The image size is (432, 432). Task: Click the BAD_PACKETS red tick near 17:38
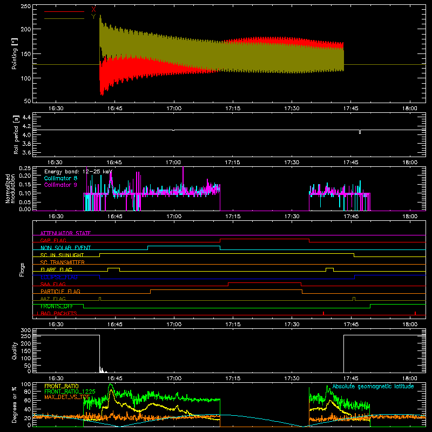point(323,313)
